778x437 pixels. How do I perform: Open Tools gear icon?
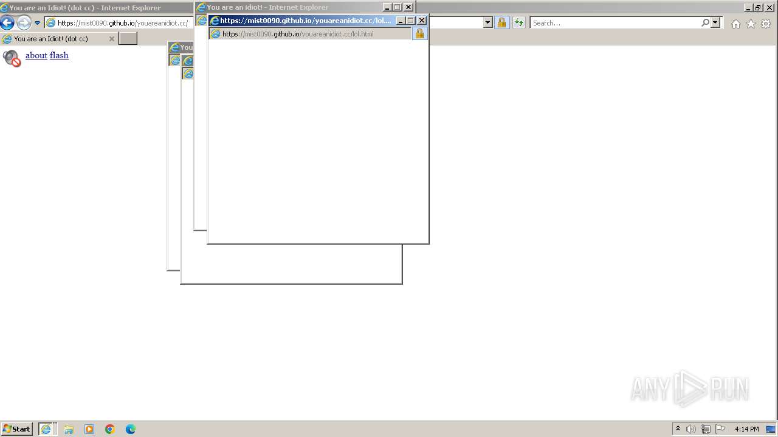click(766, 24)
